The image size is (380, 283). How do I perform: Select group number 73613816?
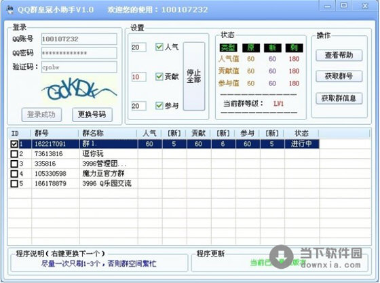(x=49, y=154)
